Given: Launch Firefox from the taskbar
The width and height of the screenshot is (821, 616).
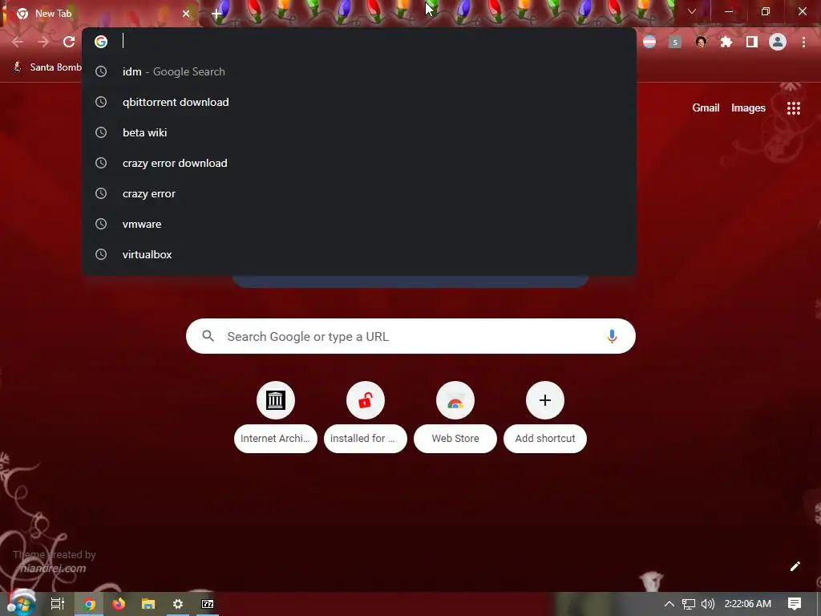Looking at the screenshot, I should click(x=119, y=604).
